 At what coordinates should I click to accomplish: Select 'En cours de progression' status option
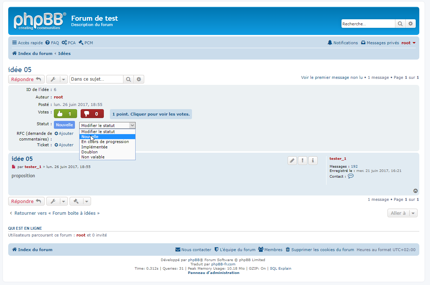105,142
